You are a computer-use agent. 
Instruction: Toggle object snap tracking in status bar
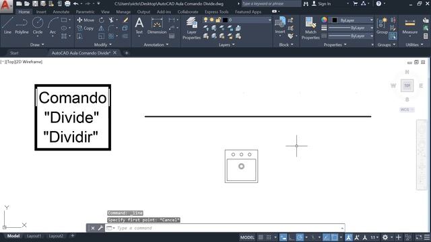pyautogui.click(x=326, y=237)
